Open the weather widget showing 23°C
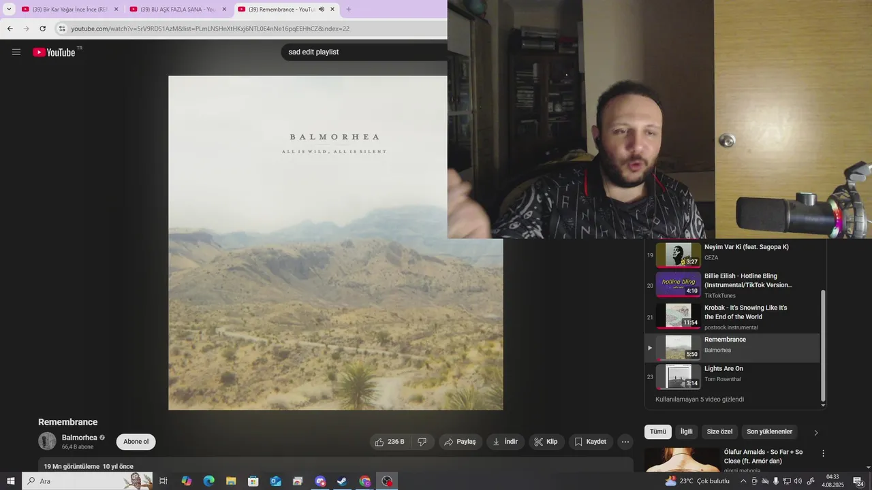The width and height of the screenshot is (872, 490). (698, 481)
